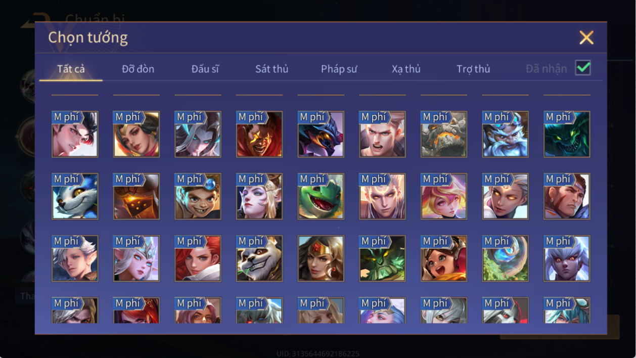This screenshot has height=358, width=636.
Task: Select the red demon monkey hero
Action: click(x=259, y=134)
